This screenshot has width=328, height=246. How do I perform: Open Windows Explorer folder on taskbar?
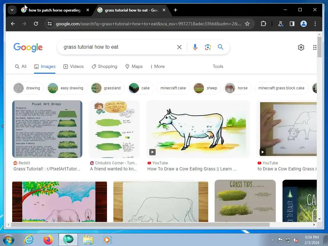88,240
